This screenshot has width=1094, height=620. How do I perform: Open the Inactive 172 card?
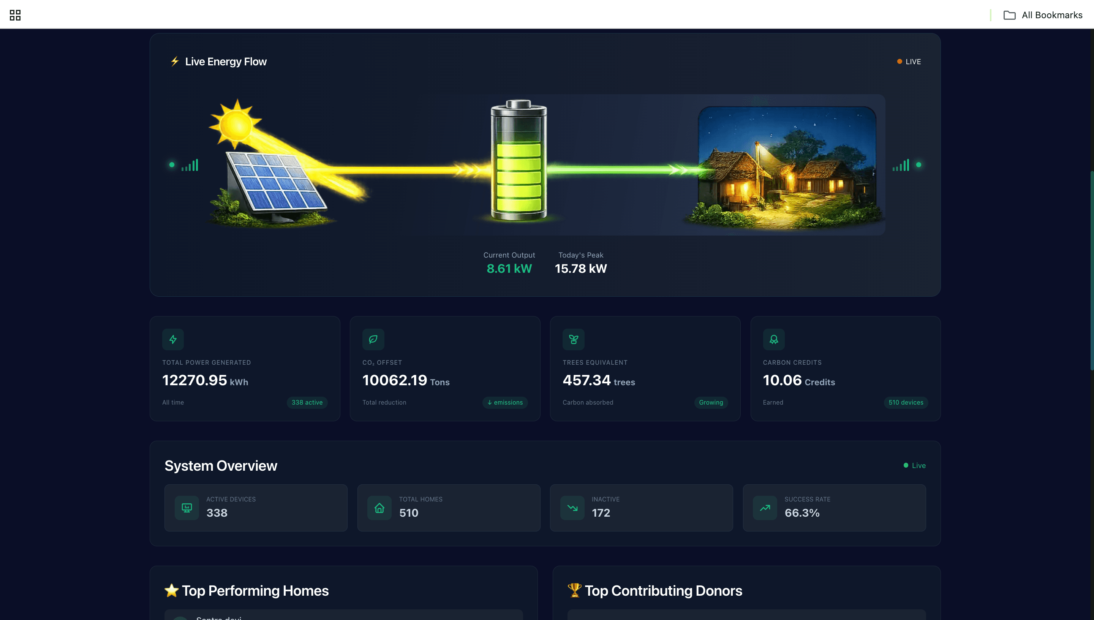(641, 508)
